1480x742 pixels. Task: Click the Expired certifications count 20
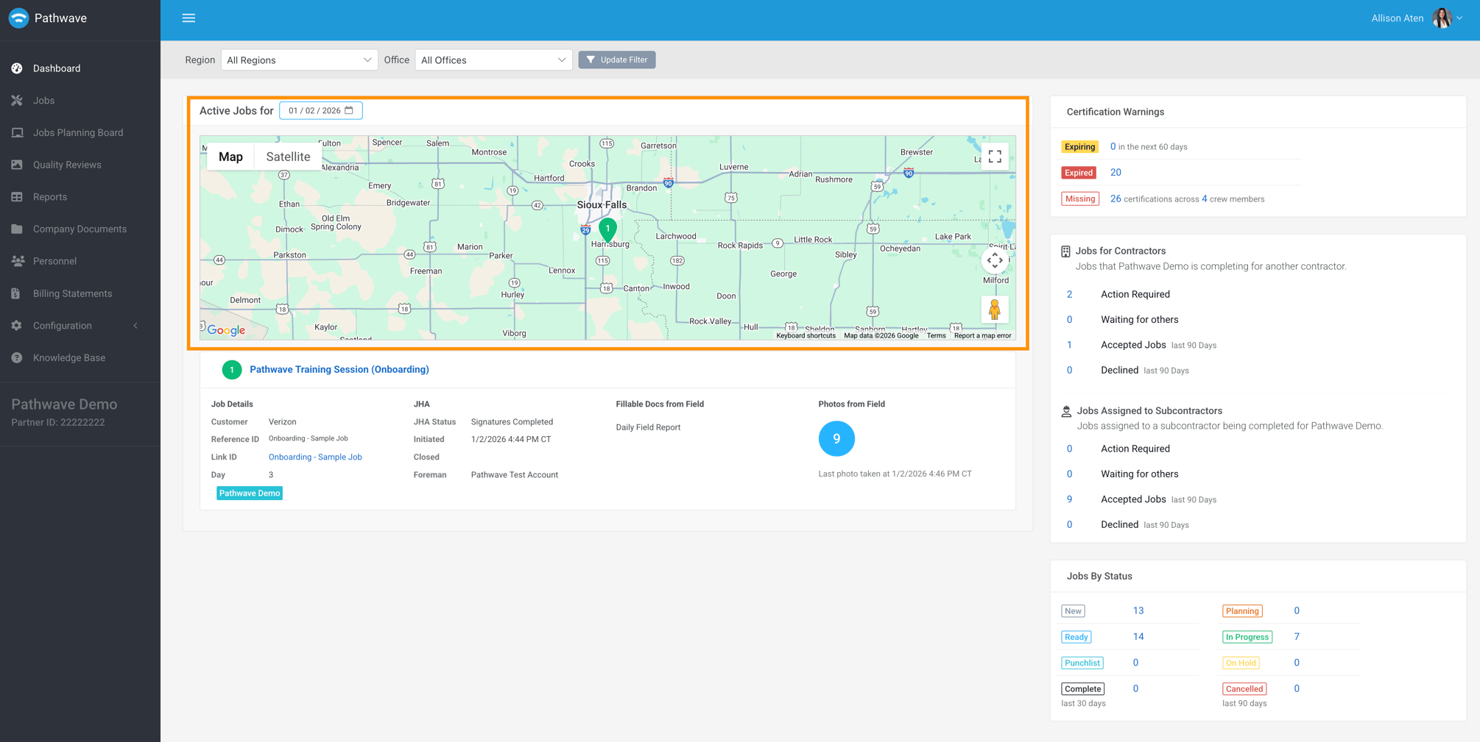[1116, 172]
